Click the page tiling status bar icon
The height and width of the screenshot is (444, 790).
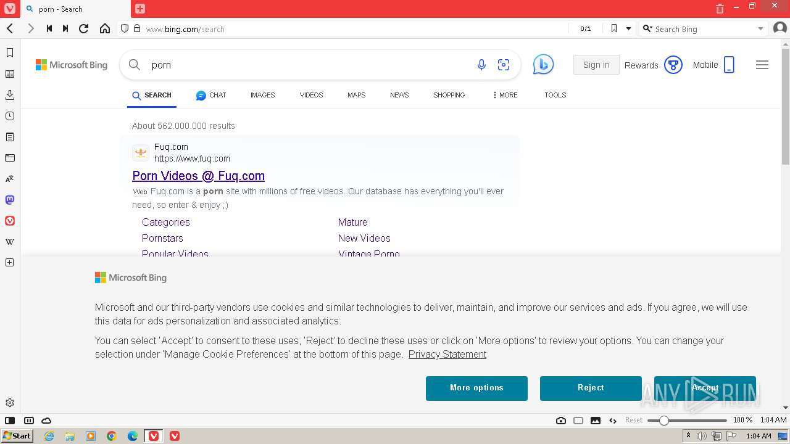point(578,421)
